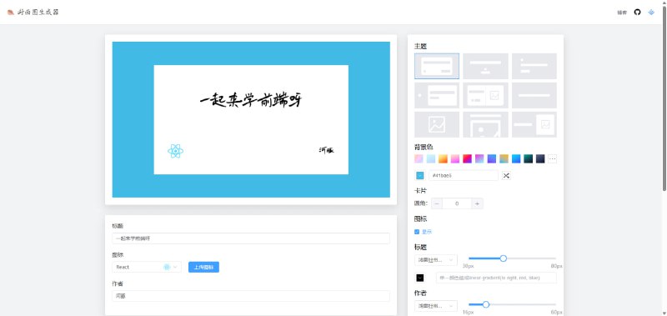Image resolution: width=667 pixels, height=316 pixels.
Task: Apply the pale pink-lavender gradient background
Action: pos(419,158)
